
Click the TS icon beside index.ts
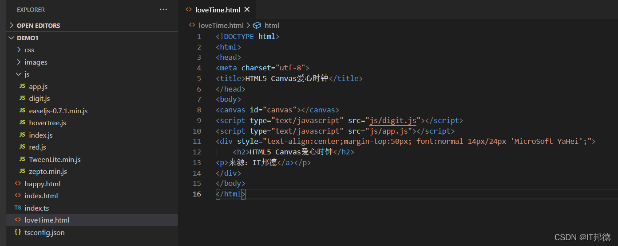tap(18, 208)
